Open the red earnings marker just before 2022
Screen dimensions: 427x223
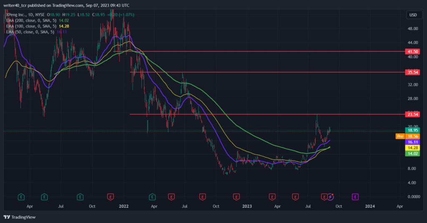(x=110, y=197)
